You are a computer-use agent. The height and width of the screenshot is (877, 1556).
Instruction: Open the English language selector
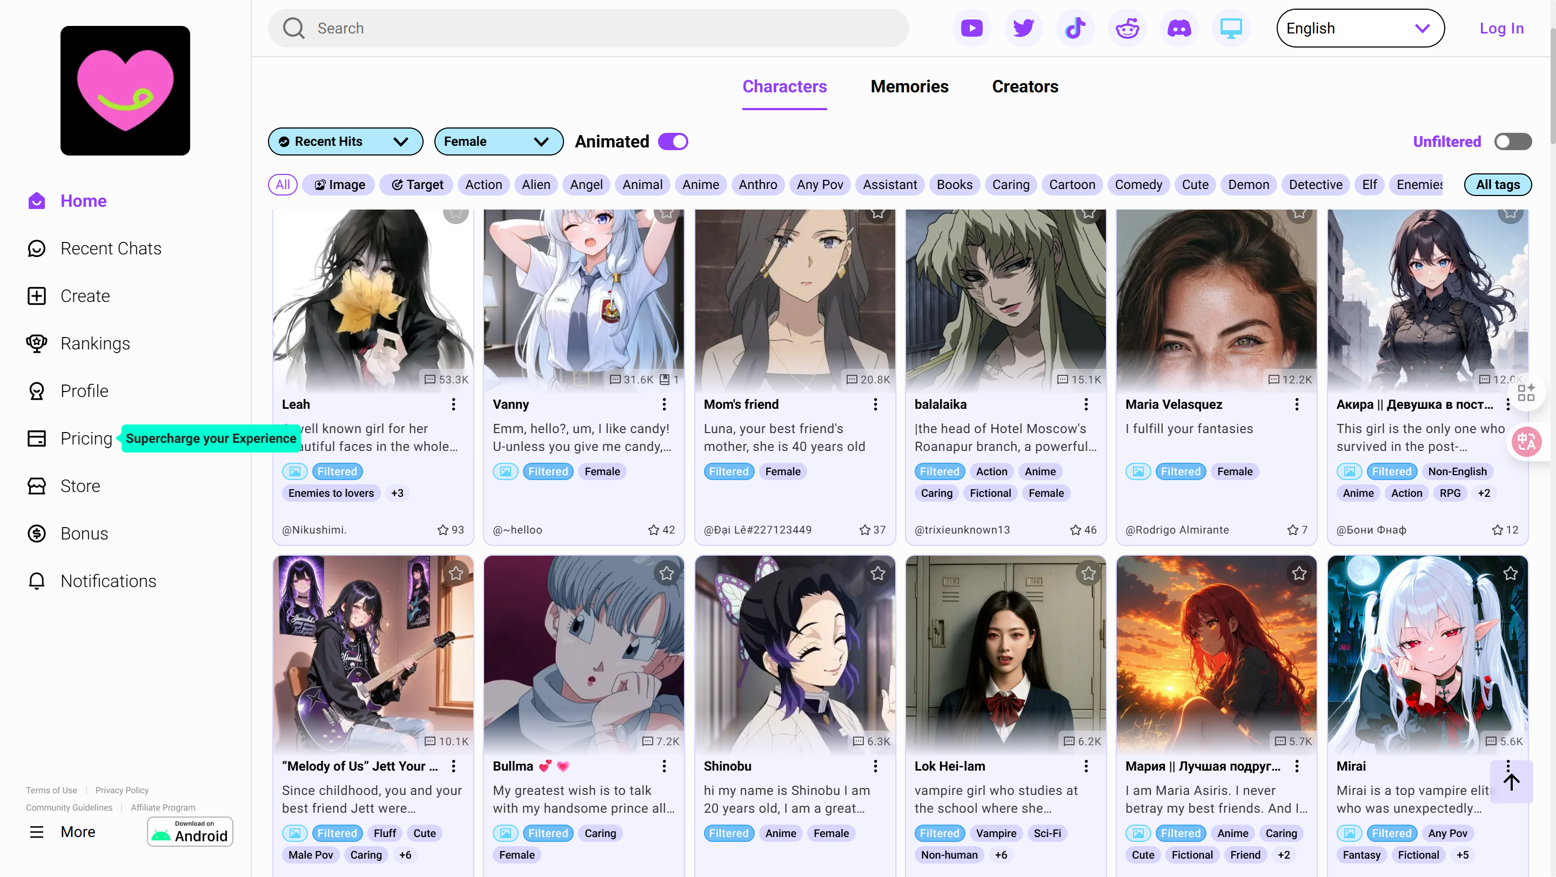[x=1360, y=29]
